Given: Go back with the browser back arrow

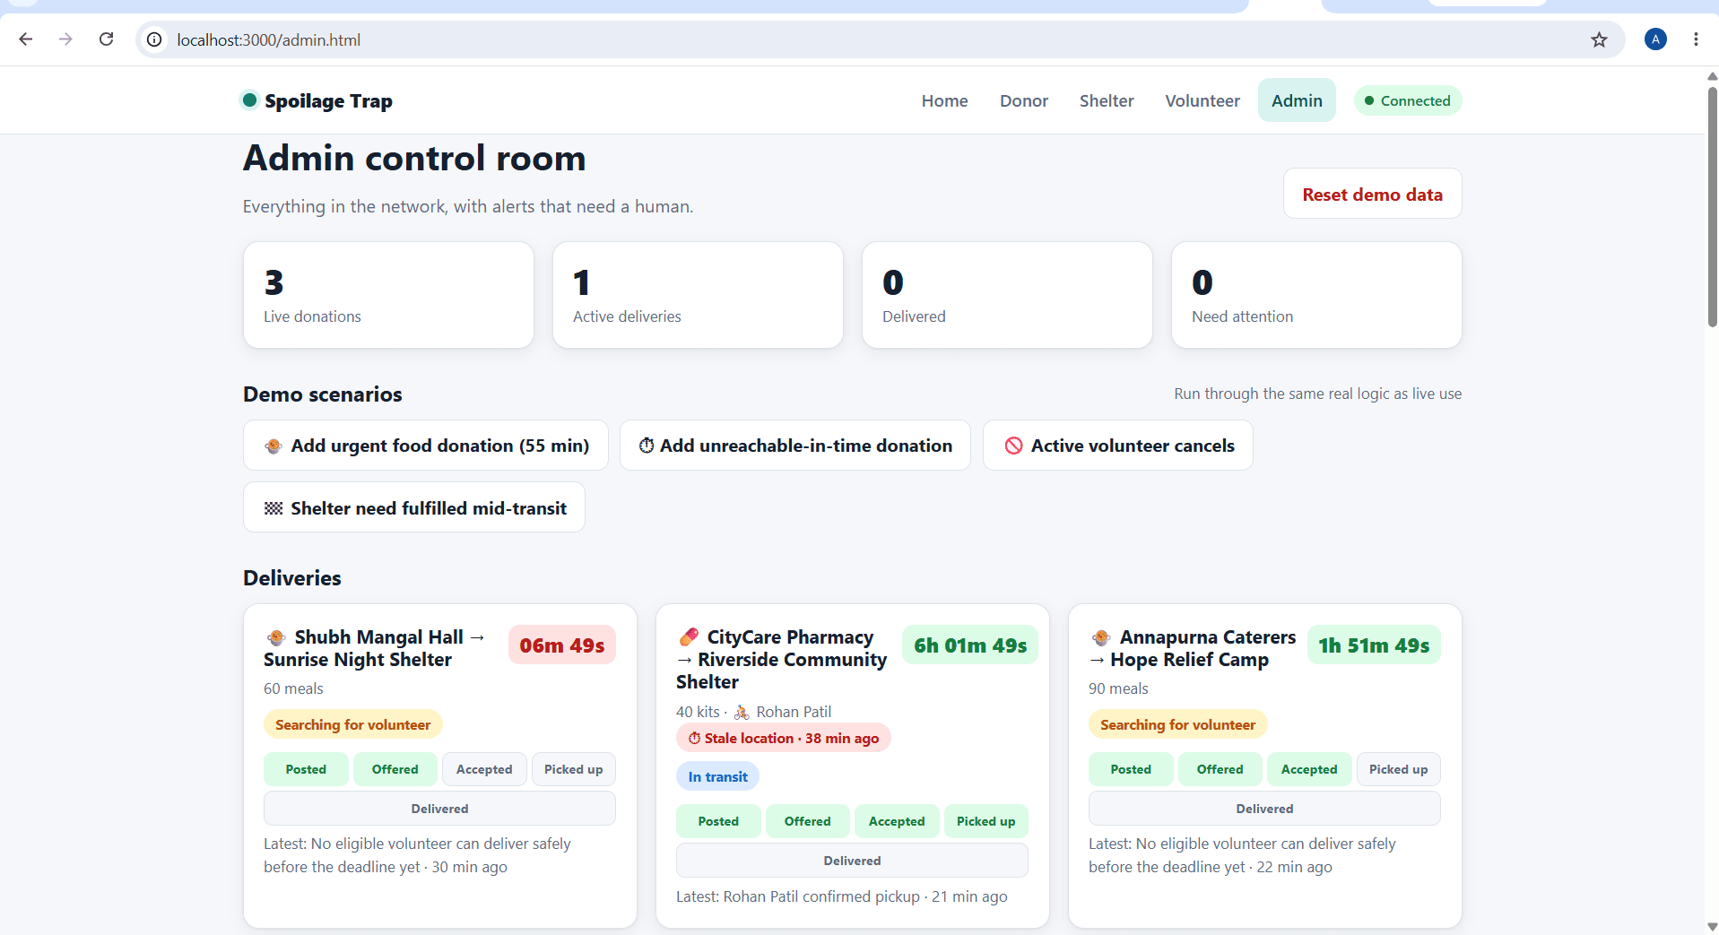Looking at the screenshot, I should (x=25, y=39).
